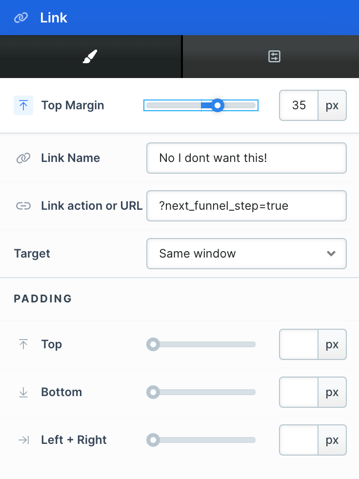359x479 pixels.
Task: Click the Left + Right padding slider handle
Action: [x=153, y=440]
